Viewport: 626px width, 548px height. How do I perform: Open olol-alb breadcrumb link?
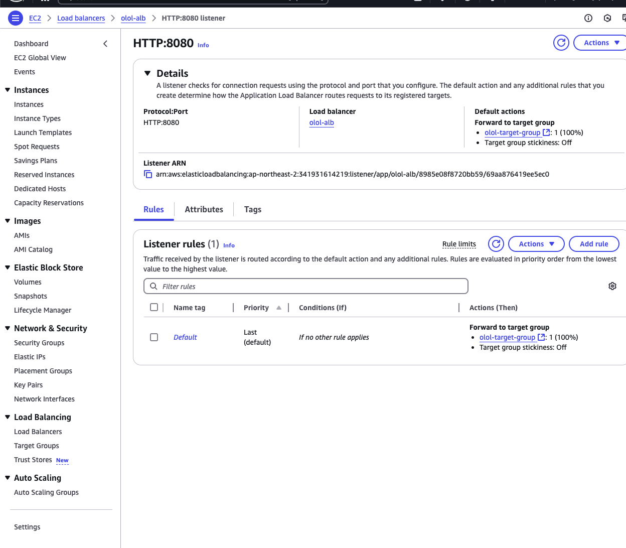click(x=133, y=18)
